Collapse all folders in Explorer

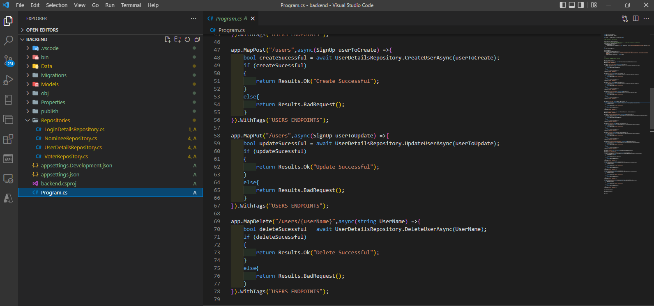pyautogui.click(x=197, y=39)
